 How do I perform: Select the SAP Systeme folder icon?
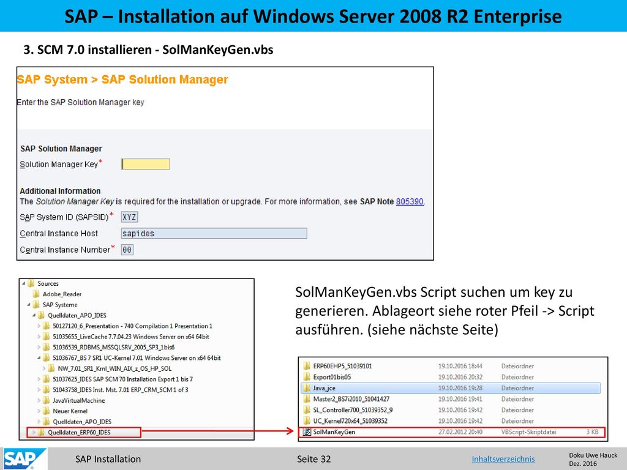(36, 305)
